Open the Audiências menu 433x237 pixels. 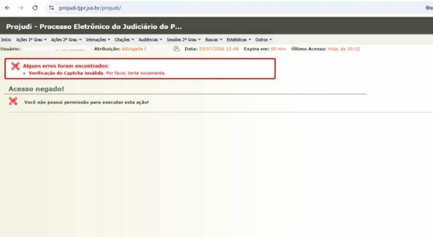(150, 40)
